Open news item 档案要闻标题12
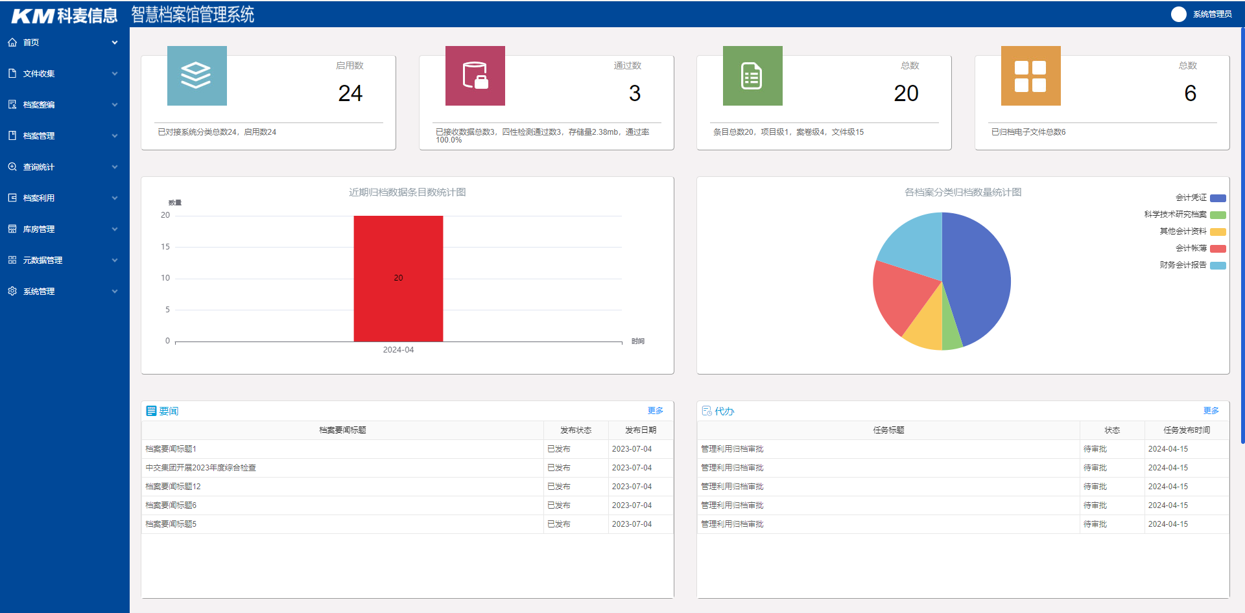This screenshot has height=613, width=1245. pyautogui.click(x=173, y=487)
